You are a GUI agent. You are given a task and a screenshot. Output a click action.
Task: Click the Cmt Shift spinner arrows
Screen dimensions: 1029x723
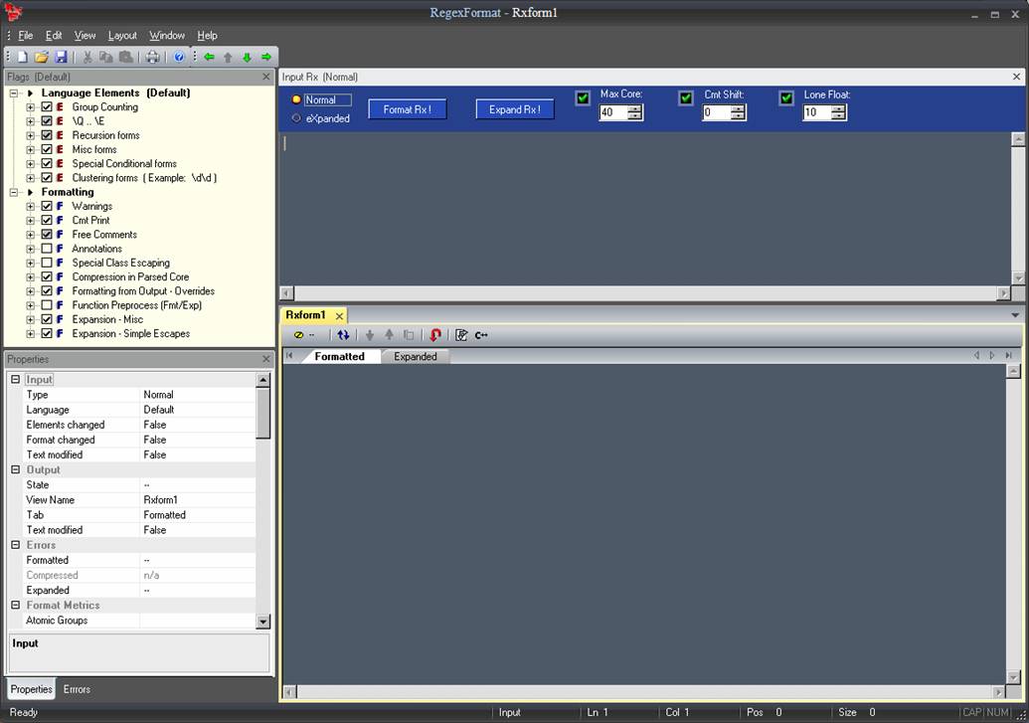[x=739, y=113]
